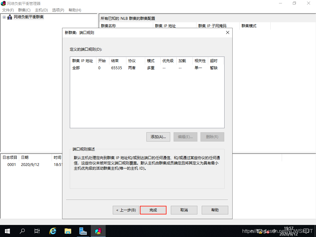Open Task View on the taskbar
This screenshot has width=316, height=237.
tap(37, 231)
